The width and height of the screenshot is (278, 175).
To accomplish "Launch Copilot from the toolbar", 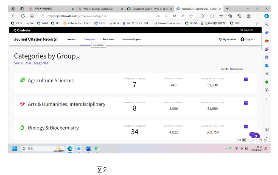I will click(267, 16).
